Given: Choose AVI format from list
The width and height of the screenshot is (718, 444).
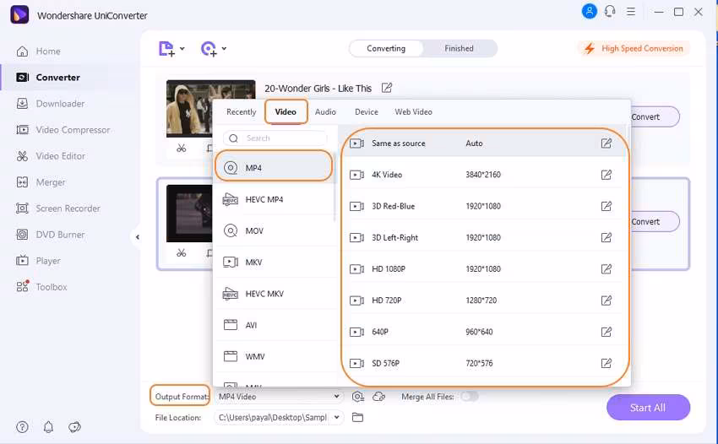Looking at the screenshot, I should pyautogui.click(x=274, y=326).
